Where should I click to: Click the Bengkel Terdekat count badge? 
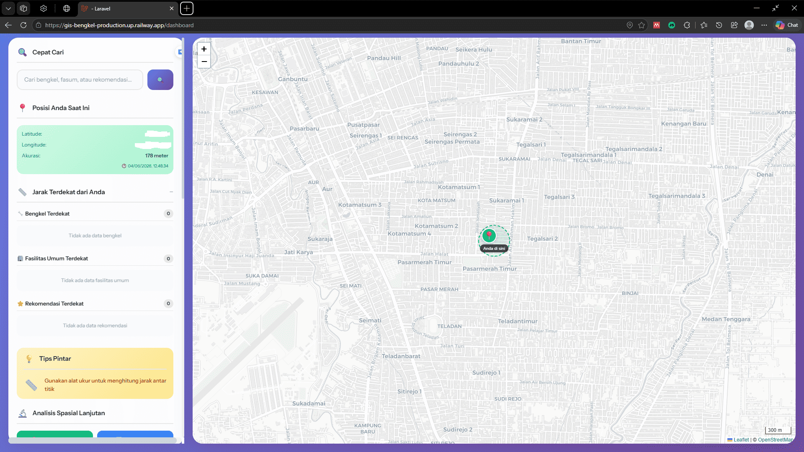click(168, 214)
